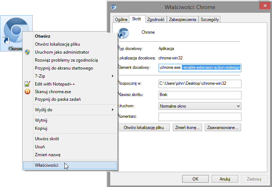Image resolution: width=272 pixels, height=187 pixels.
Task: Click the antivirus icon beside Skanuj chrome.exe
Action: (27, 92)
